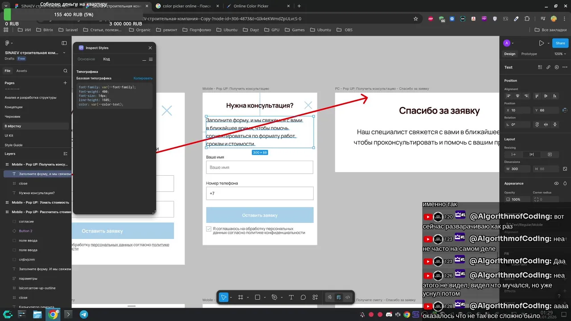This screenshot has height=321, width=571.
Task: Click the X position field
Action: click(x=517, y=110)
